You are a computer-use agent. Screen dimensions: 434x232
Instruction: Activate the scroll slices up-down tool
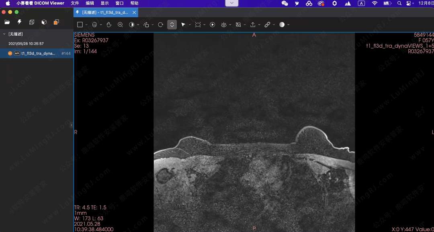pyautogui.click(x=172, y=25)
